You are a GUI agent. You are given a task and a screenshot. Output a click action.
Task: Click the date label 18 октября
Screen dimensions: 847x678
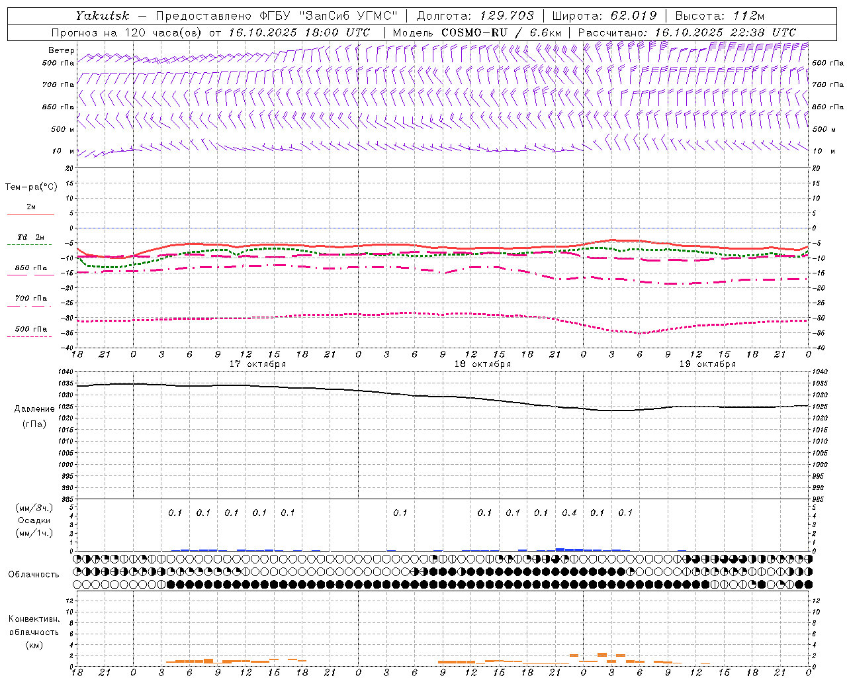coord(482,364)
